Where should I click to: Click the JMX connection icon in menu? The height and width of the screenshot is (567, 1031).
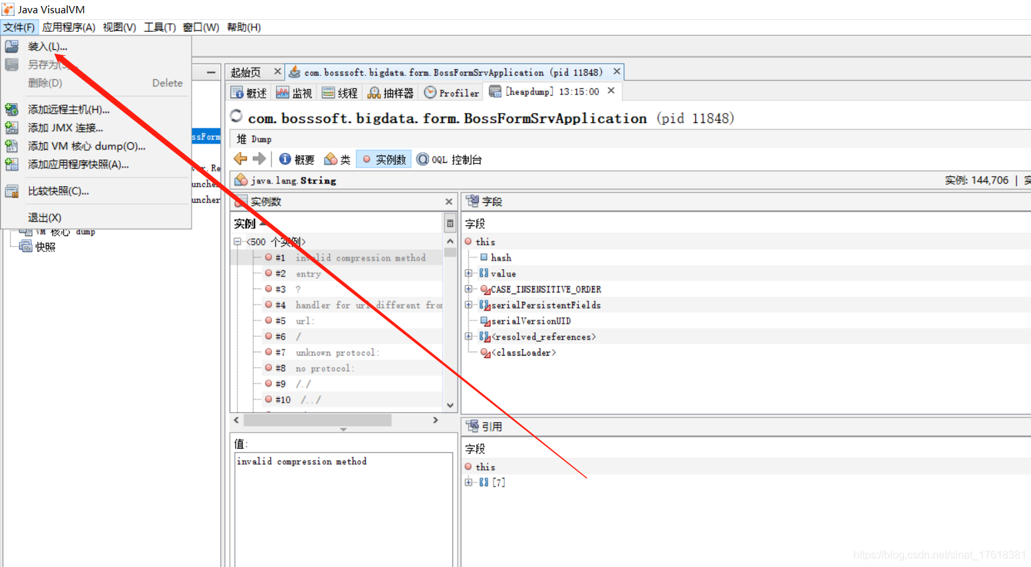[12, 128]
